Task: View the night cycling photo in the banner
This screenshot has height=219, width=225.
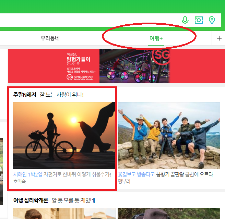Action: coord(134,66)
